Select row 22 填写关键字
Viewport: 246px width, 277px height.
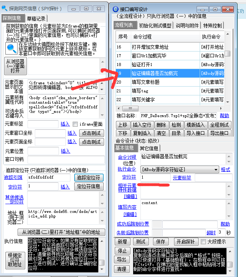point(170,100)
